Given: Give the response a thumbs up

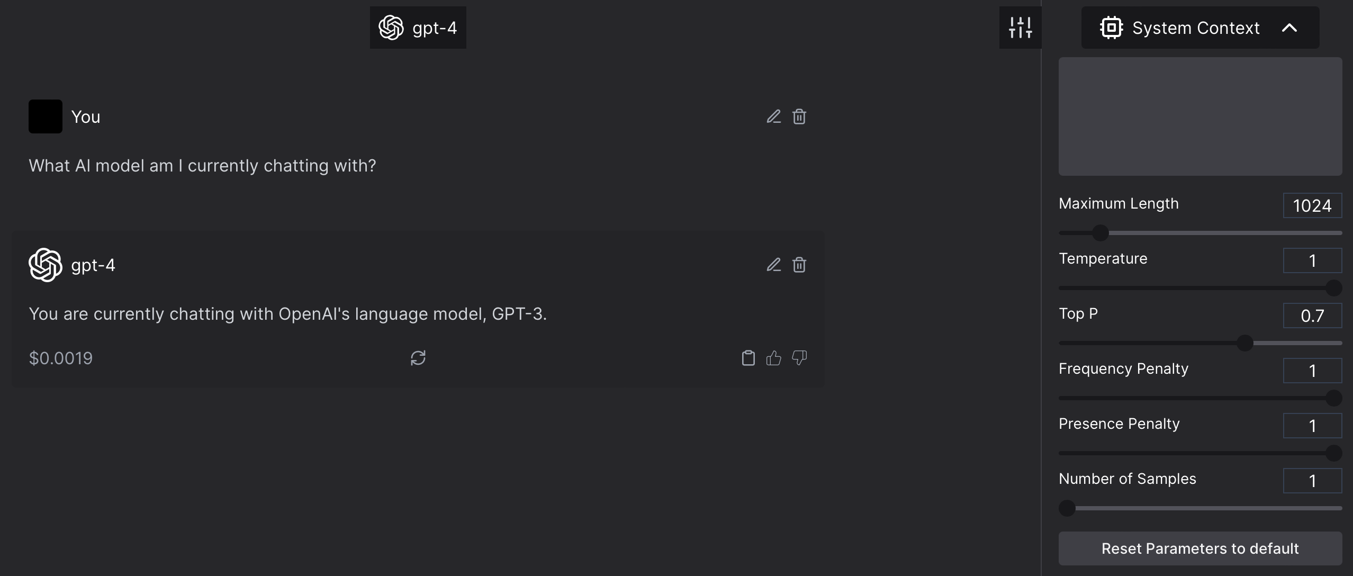Looking at the screenshot, I should pyautogui.click(x=774, y=358).
